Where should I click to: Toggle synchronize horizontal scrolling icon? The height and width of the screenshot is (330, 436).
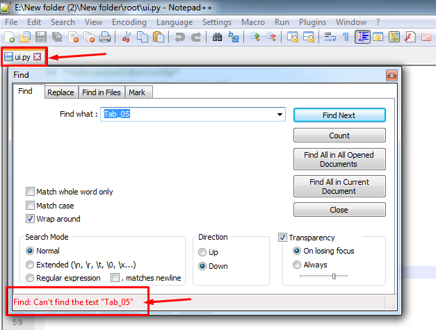(x=309, y=37)
